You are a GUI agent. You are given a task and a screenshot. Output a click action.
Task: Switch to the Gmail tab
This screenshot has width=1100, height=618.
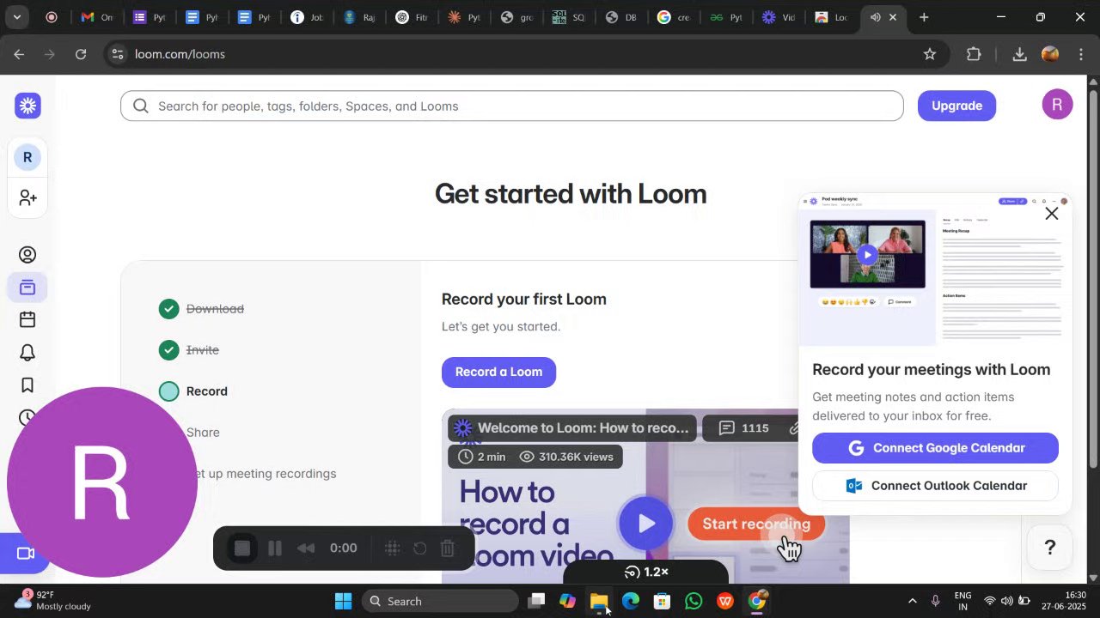coord(95,17)
